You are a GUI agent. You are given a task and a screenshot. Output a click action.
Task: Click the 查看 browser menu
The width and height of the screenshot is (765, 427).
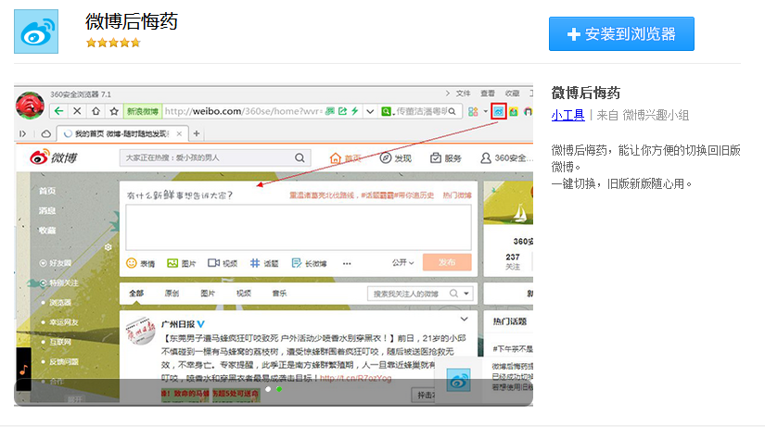click(488, 94)
